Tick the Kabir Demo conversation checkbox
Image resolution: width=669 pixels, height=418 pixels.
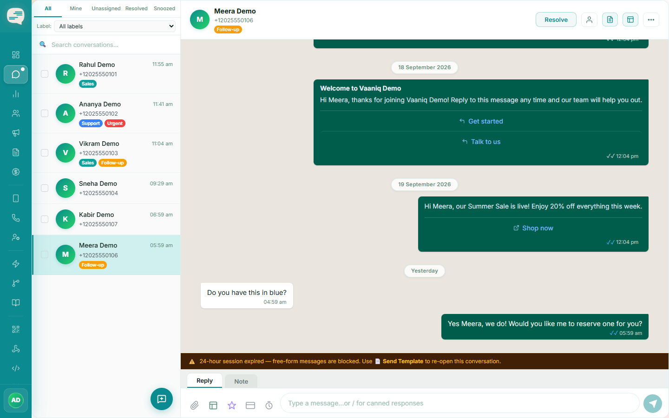45,219
